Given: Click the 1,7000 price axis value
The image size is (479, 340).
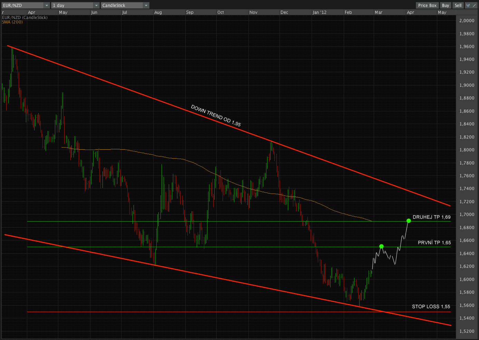Looking at the screenshot, I should point(467,214).
